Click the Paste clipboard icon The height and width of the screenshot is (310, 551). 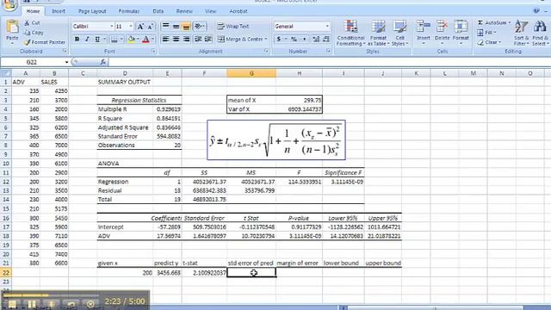12,28
